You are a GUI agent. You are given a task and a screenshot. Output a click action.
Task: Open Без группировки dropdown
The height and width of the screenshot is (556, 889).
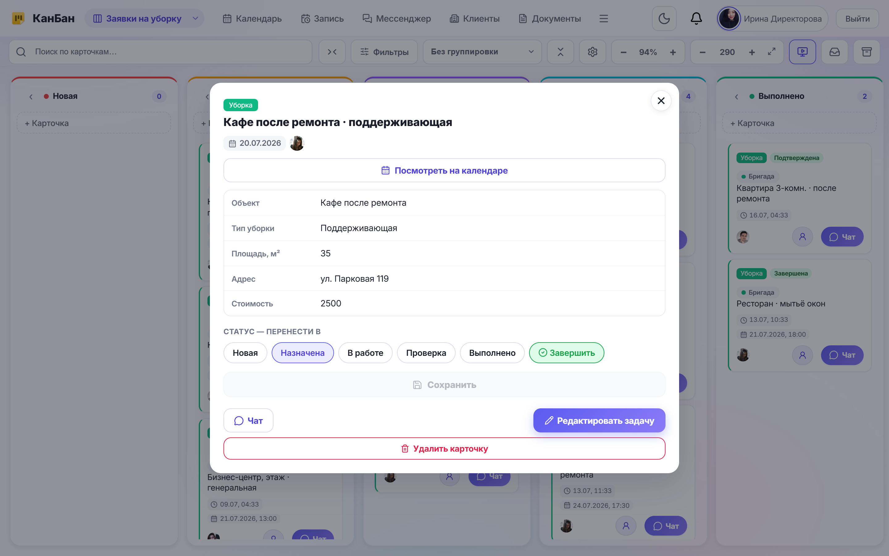[x=482, y=52]
